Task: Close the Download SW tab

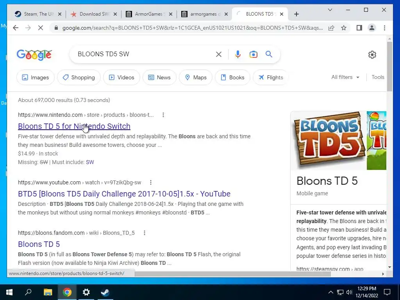Action: (x=115, y=14)
